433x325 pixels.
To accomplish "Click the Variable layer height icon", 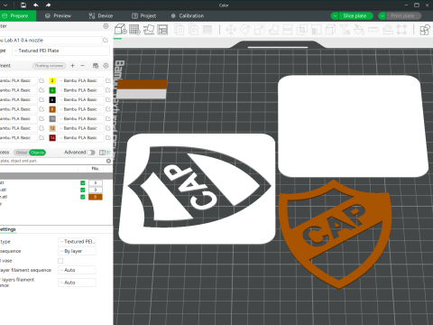I will pos(207,30).
